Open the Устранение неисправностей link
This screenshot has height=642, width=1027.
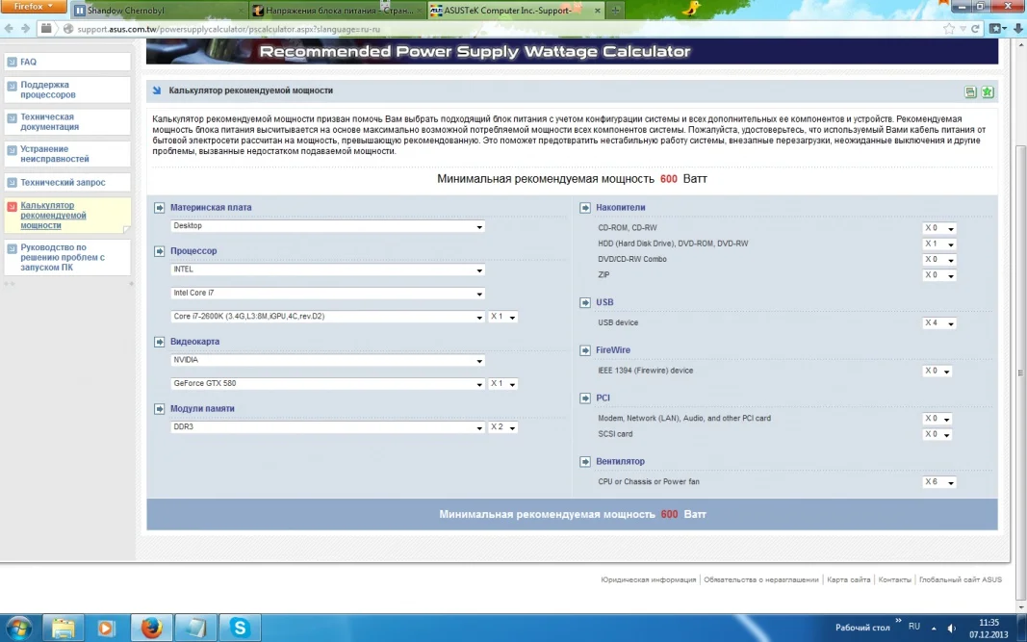54,154
